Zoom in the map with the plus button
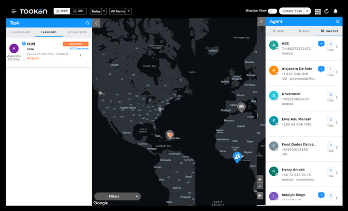Viewport: 348px width, 211px height. tap(260, 179)
